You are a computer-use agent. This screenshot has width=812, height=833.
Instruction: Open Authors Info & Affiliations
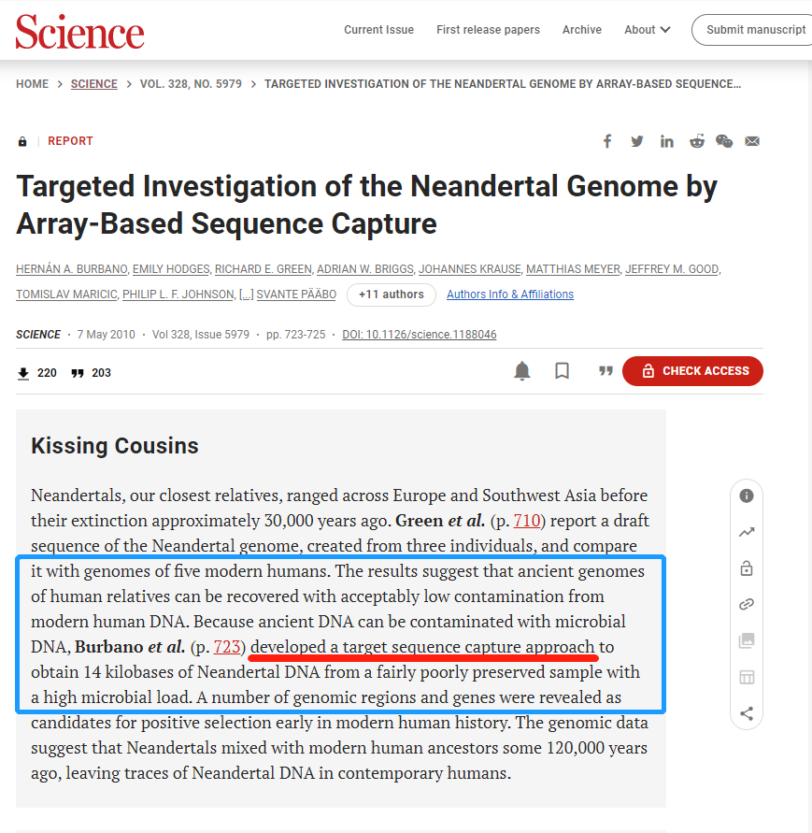click(x=510, y=294)
